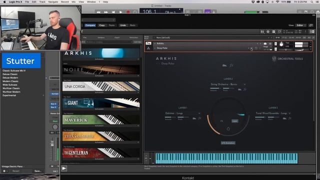Open the Mix menu
320x180 pixels.
click(x=73, y=2)
